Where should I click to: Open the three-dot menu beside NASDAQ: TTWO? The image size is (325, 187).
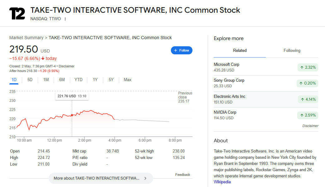[x=65, y=19]
